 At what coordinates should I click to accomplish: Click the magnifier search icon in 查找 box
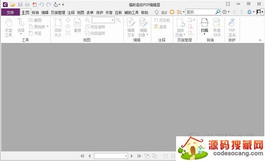tap(218, 12)
